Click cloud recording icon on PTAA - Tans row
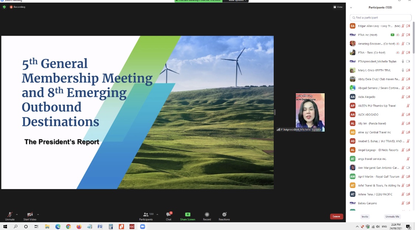Screen dimensions: 415x230 (x=398, y=53)
